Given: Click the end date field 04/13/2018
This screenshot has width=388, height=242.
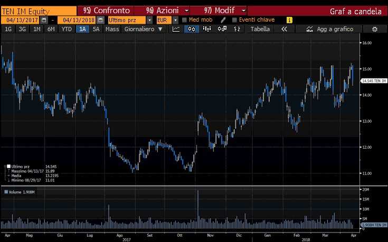Looking at the screenshot, I should [77, 20].
